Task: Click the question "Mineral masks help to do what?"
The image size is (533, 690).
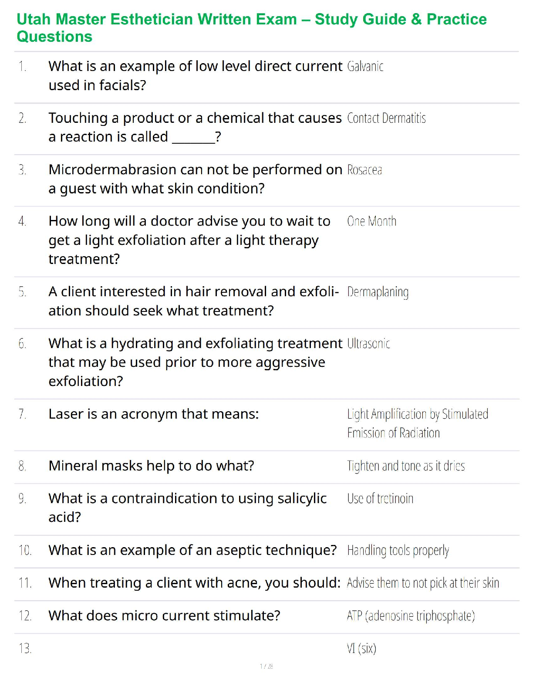Action: point(151,466)
